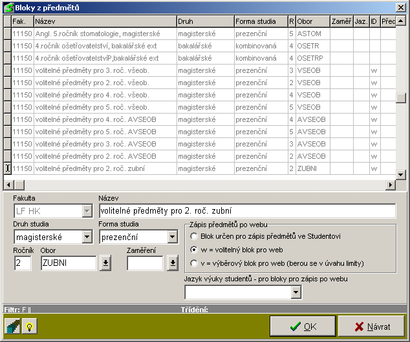Image resolution: width=410 pixels, height=342 pixels.
Task: Sort by the Název column header
Action: [105, 21]
